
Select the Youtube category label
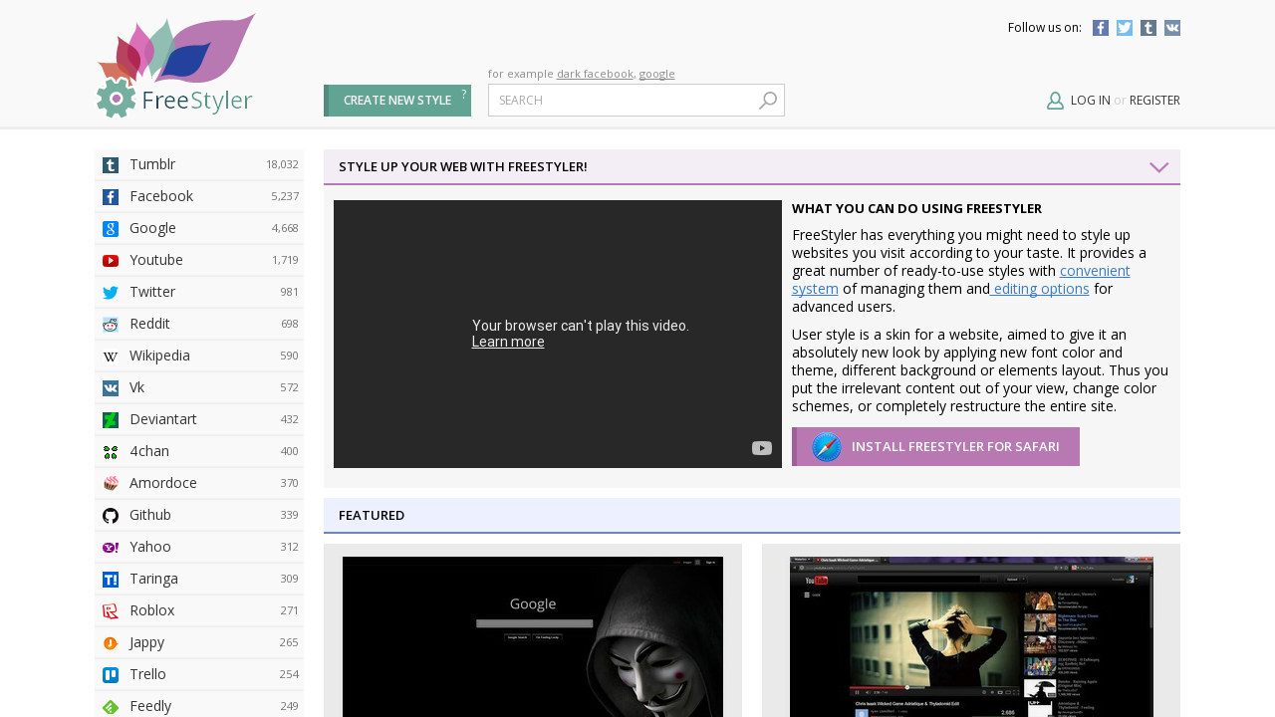156,260
